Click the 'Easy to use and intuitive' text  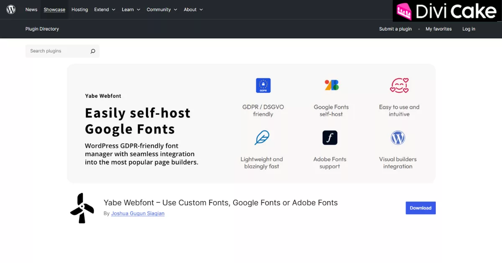399,111
